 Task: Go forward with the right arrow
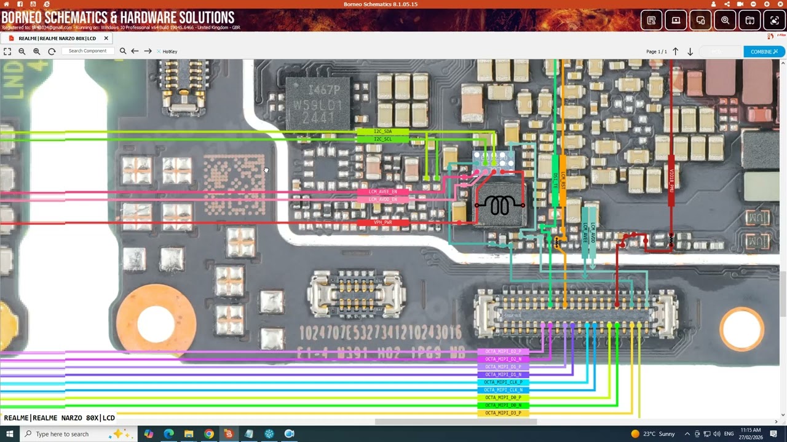pos(148,52)
